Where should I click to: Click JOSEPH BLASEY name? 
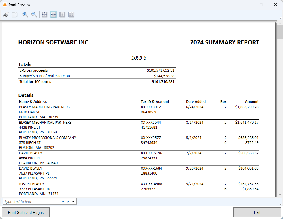pyautogui.click(x=31, y=184)
